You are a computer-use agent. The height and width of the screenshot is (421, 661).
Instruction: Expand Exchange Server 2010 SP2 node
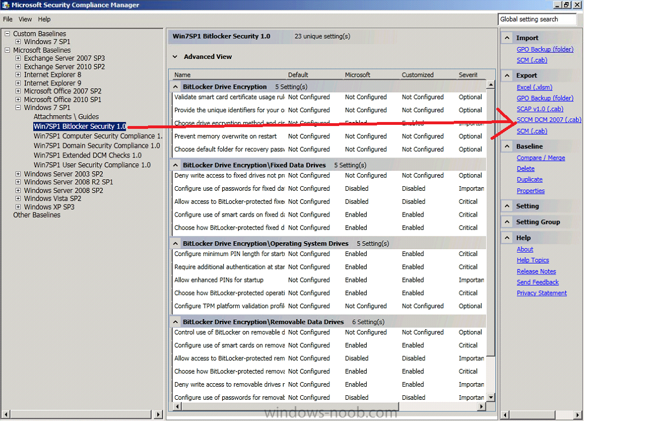[18, 66]
